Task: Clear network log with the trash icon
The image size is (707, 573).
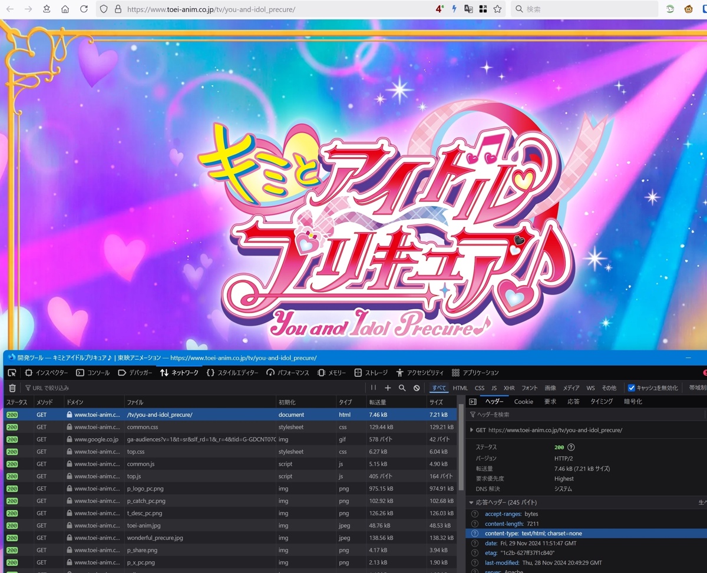Action: (x=12, y=388)
